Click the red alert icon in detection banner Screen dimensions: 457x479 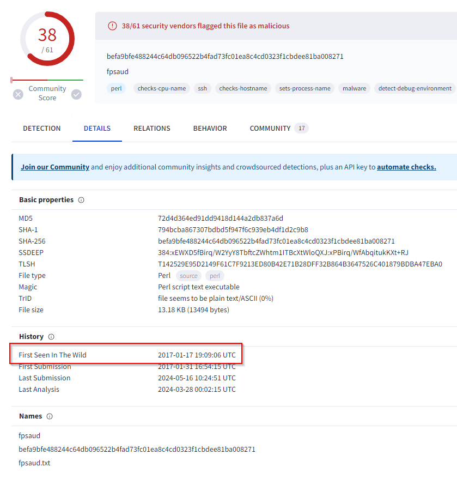(112, 26)
